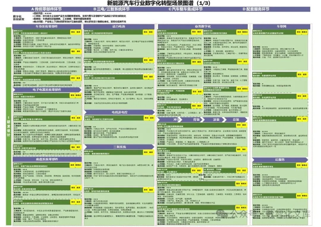Open the 底盘系统零部件 section header
This screenshot has height=227, width=321.
(47, 159)
